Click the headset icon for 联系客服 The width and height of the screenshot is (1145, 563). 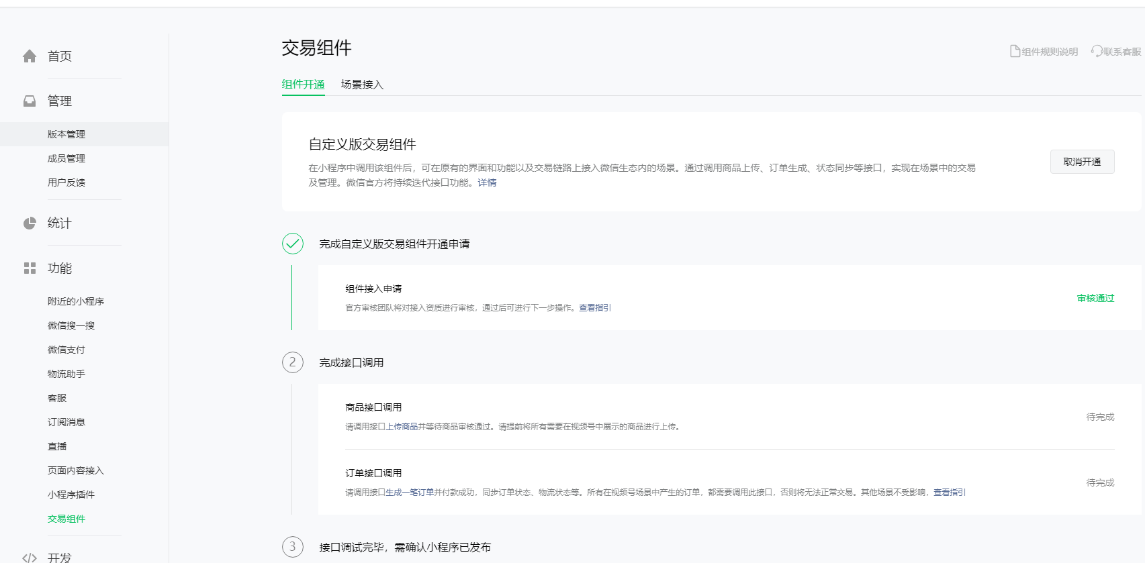(x=1097, y=52)
